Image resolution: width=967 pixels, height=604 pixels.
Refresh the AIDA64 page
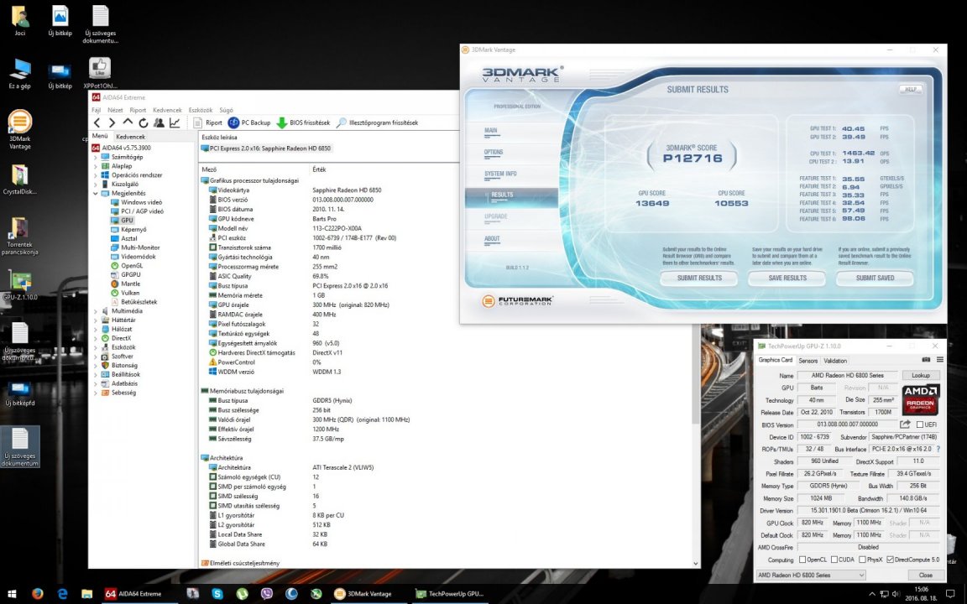tap(143, 122)
